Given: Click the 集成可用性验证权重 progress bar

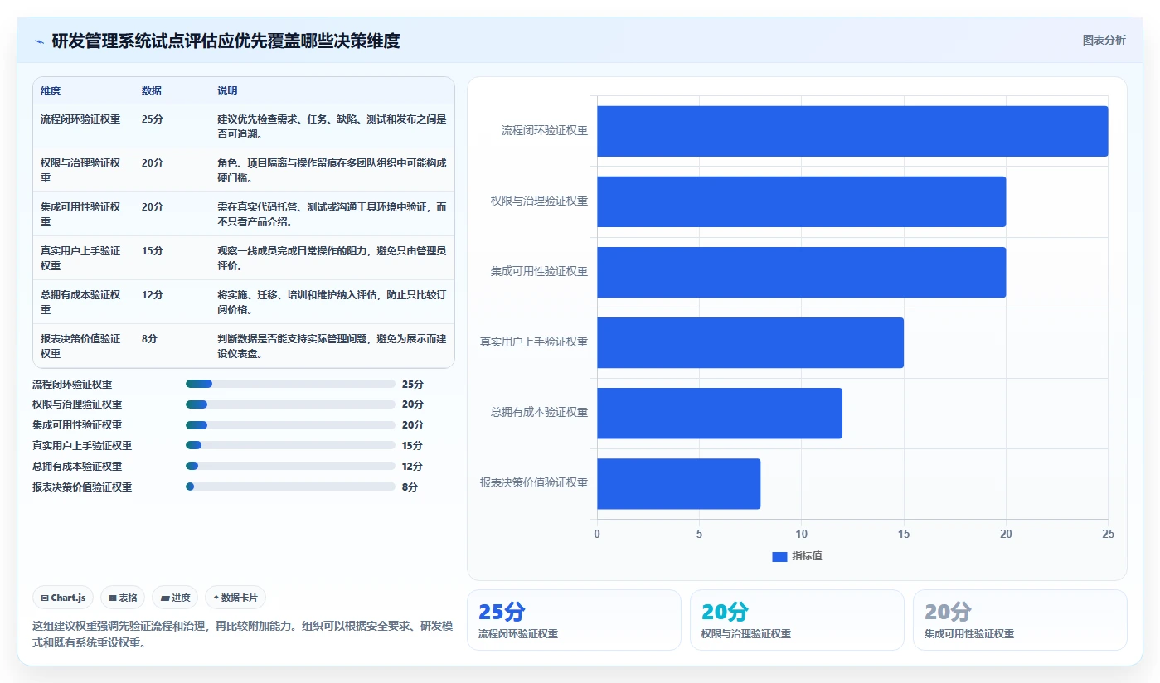Looking at the screenshot, I should pyautogui.click(x=290, y=425).
